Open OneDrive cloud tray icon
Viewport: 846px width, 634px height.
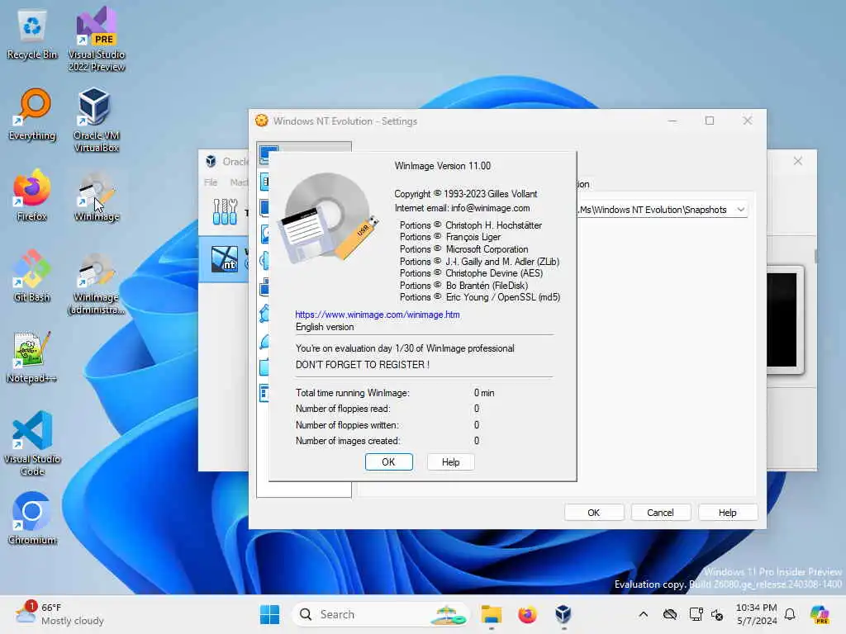[x=669, y=614]
